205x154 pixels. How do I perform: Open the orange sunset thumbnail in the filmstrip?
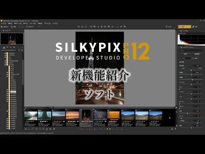(x=72, y=116)
